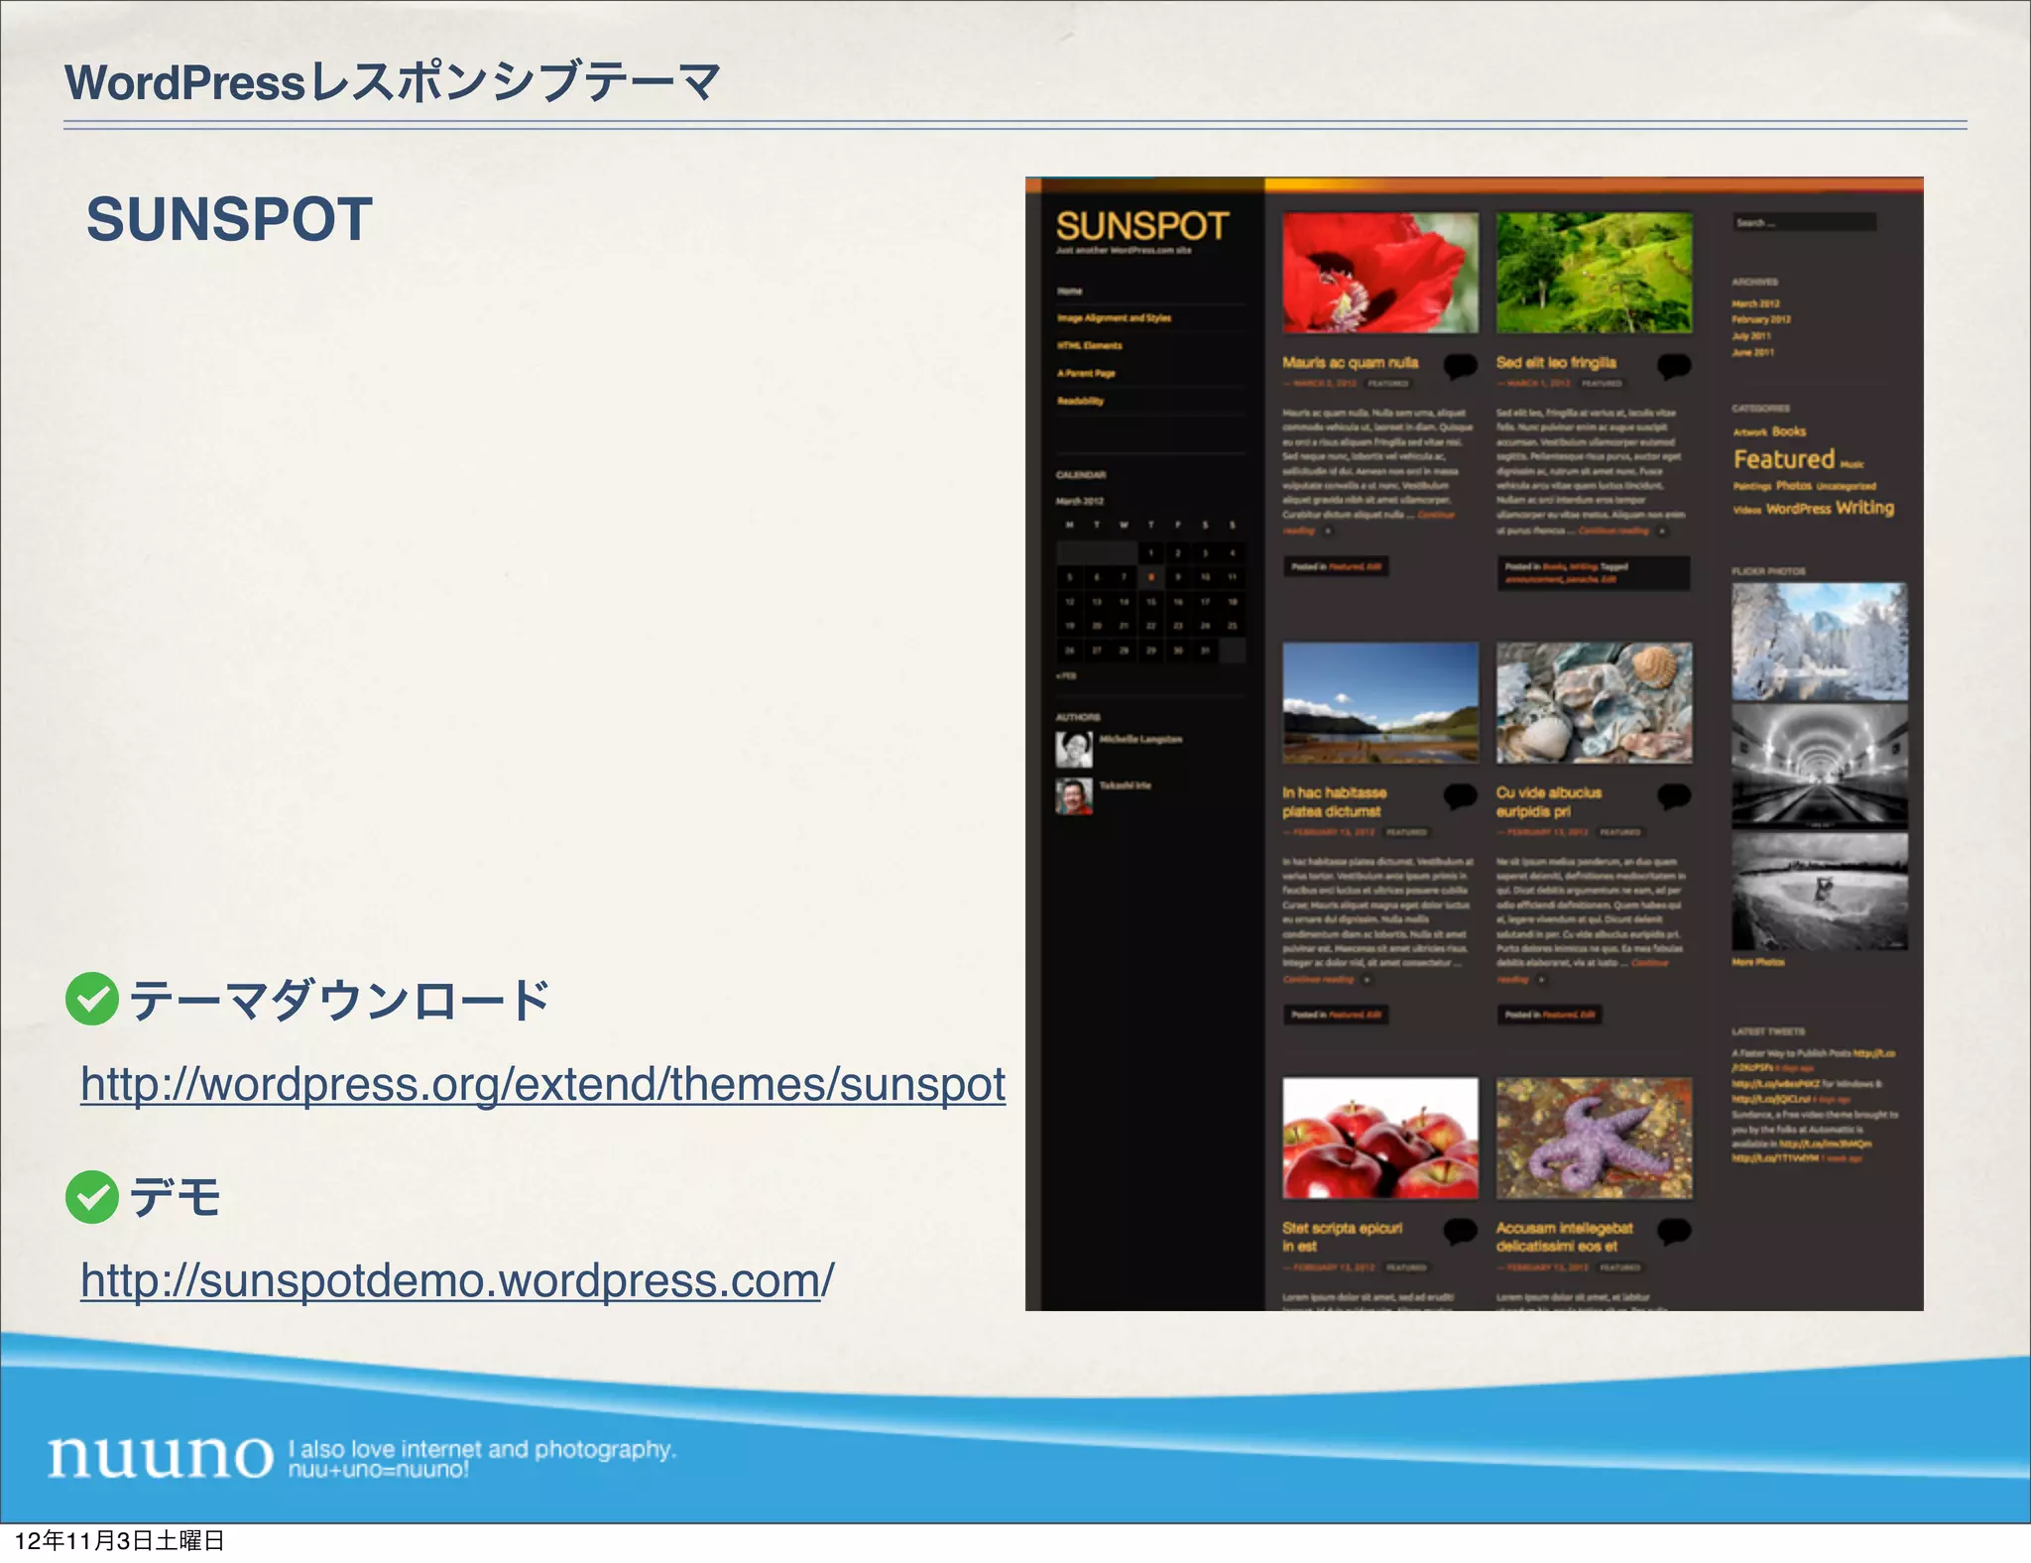
Task: Open the lake and blue sky thumbnail
Action: (1380, 702)
